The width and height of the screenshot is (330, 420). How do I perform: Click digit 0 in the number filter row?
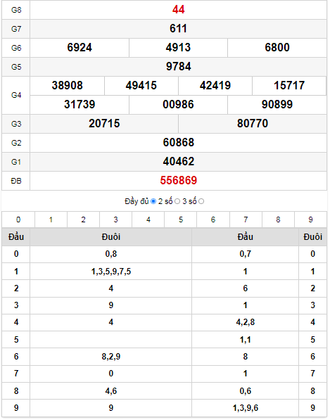(x=18, y=220)
